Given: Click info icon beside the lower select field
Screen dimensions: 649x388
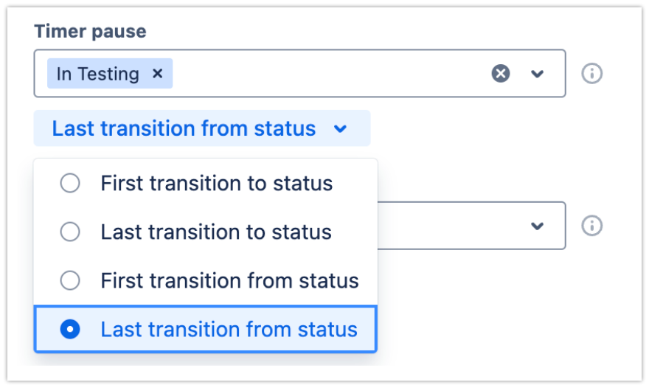Looking at the screenshot, I should (x=592, y=226).
